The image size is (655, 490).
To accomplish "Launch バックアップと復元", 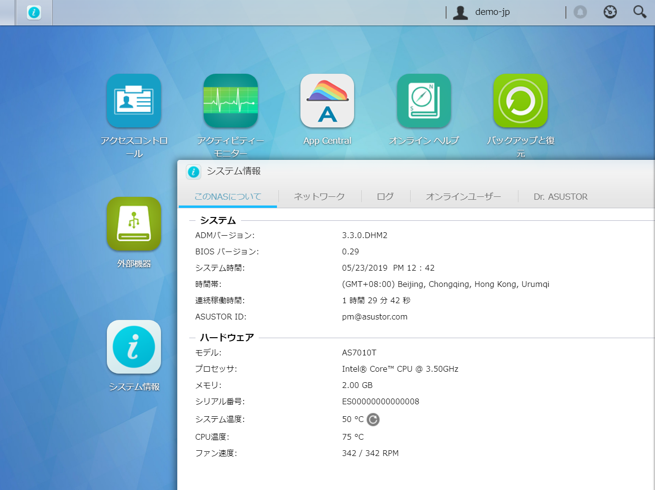I will click(520, 101).
